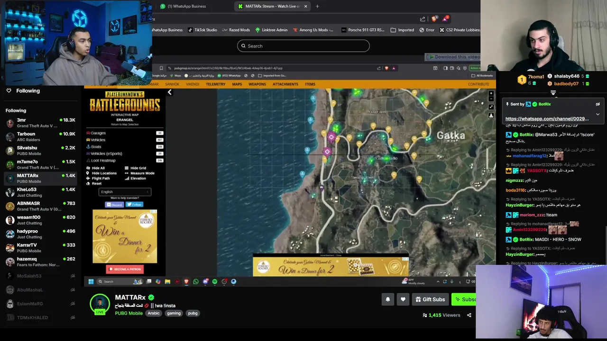Image resolution: width=607 pixels, height=341 pixels.
Task: Click the TikTok Studio bookmark
Action: tap(202, 30)
